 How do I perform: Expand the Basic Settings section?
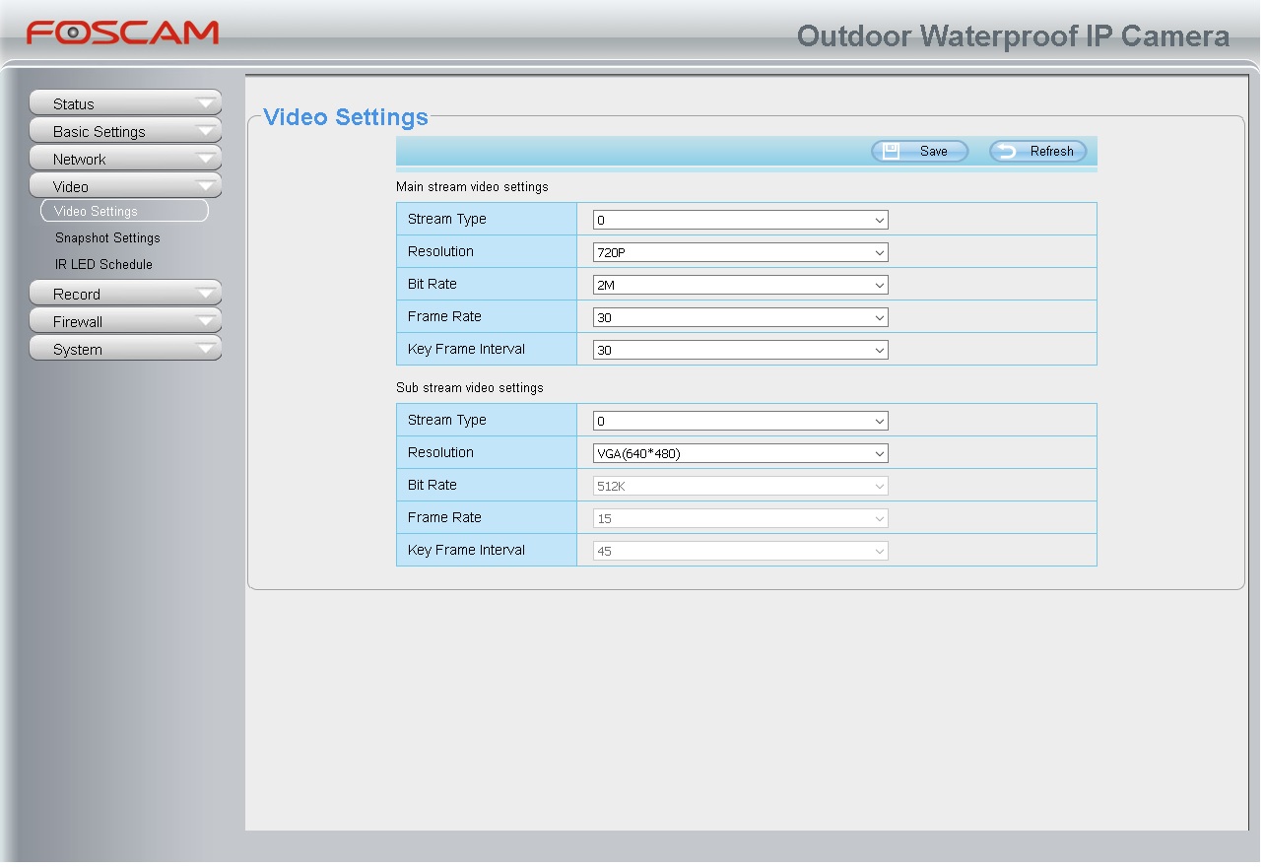pos(124,131)
